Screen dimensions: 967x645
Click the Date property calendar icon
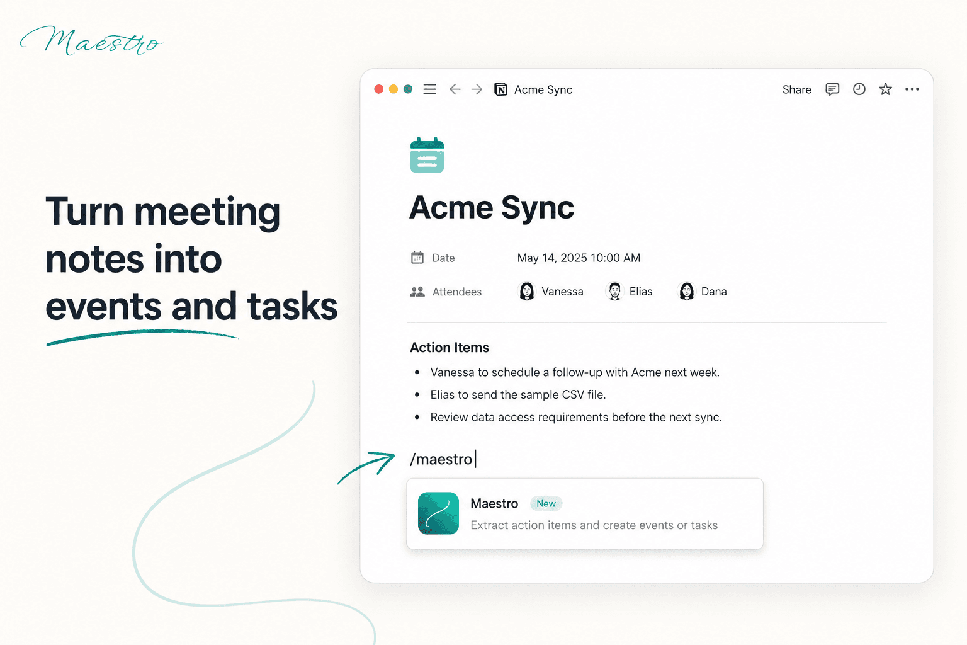click(417, 258)
